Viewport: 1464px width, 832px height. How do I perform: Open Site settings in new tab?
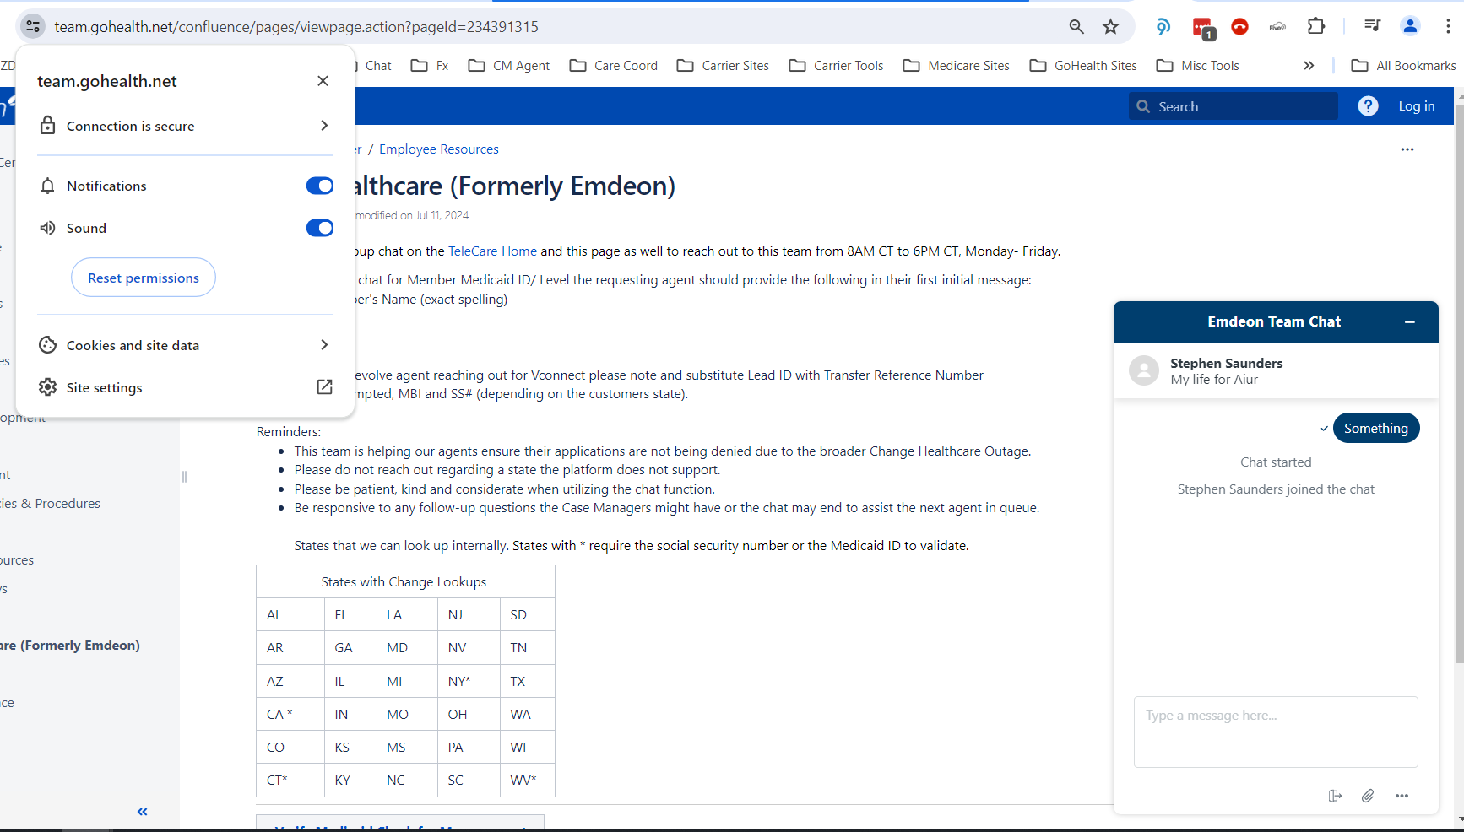pos(185,387)
